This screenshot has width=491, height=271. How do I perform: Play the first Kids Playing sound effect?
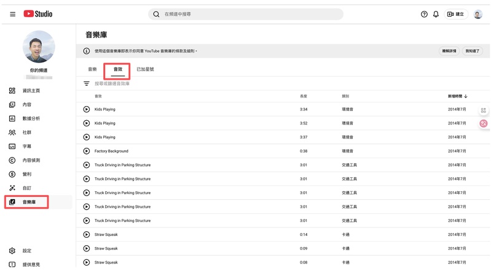click(87, 109)
